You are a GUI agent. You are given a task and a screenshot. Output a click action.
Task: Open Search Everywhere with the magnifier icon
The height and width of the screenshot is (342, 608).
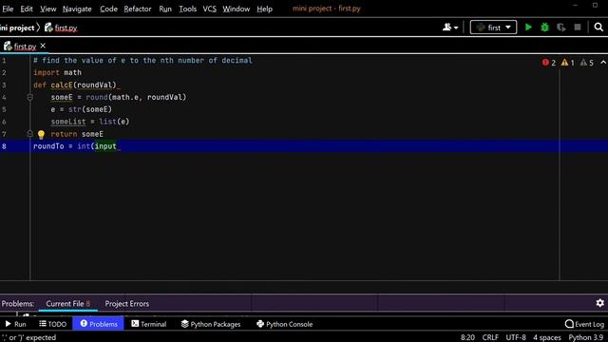click(x=598, y=28)
